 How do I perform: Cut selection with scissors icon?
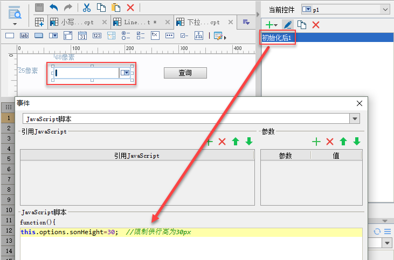coord(87,8)
